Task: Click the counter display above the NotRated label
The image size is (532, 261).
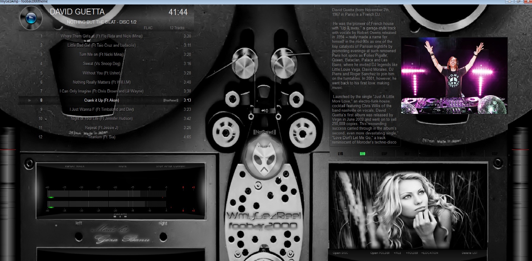Action: (264, 111)
